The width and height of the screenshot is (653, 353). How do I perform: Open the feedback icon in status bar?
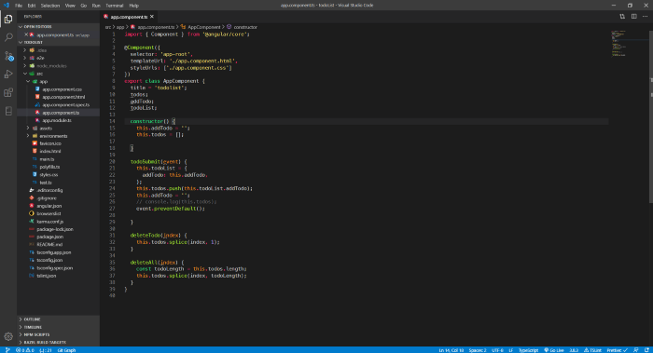click(x=636, y=350)
